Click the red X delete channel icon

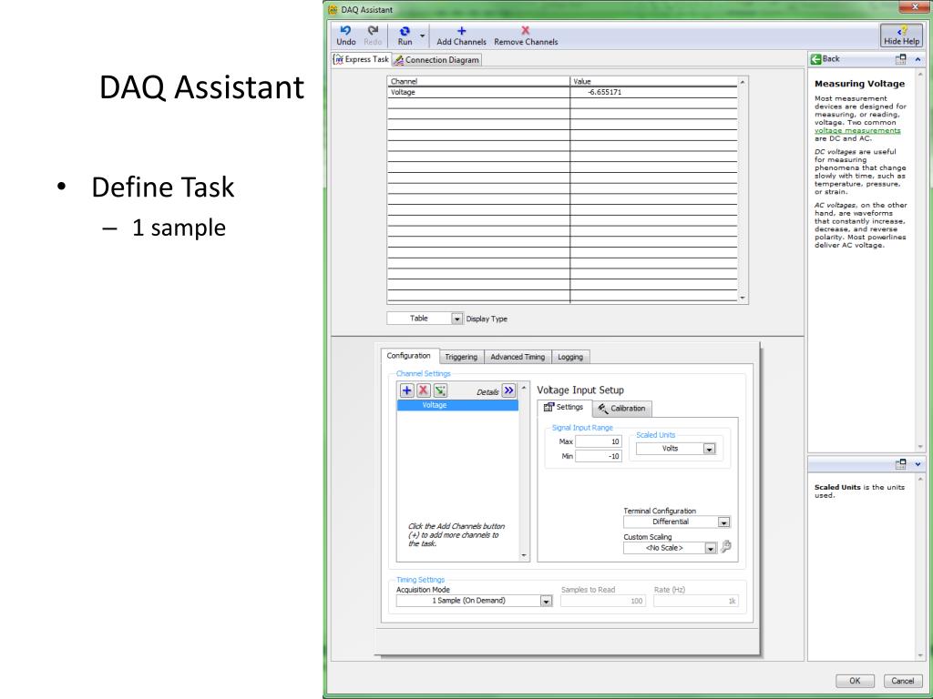423,390
